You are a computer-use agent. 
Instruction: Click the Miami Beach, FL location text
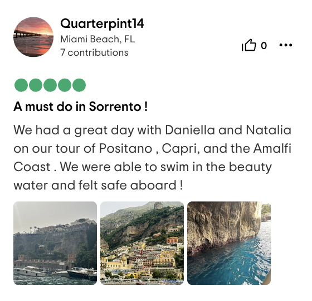[97, 39]
